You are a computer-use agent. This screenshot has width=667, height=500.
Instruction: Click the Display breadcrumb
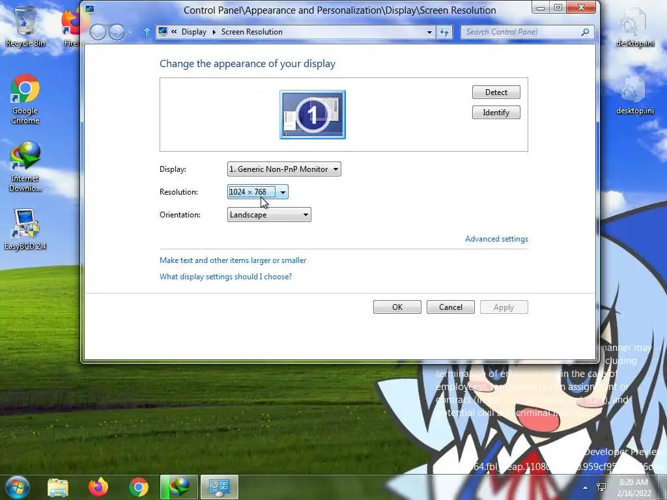(x=194, y=32)
